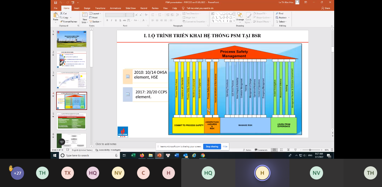The width and height of the screenshot is (382, 187).
Task: Switch to Normal view button
Action: 274,150
